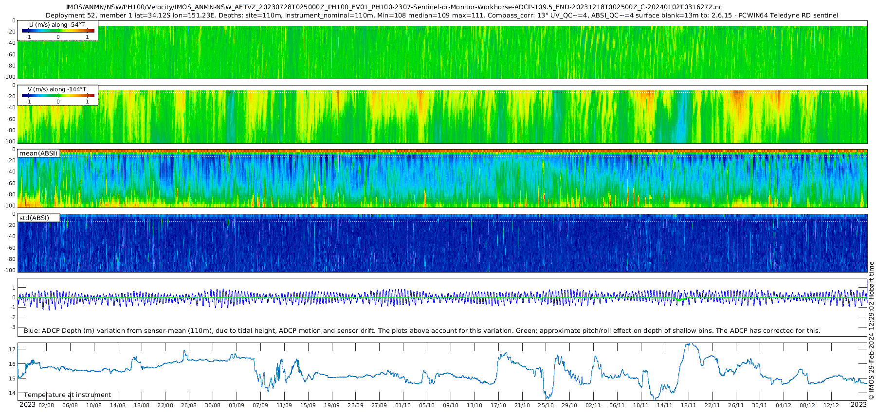
Task: Click the '18/11' date tick label
Action: pyautogui.click(x=689, y=405)
